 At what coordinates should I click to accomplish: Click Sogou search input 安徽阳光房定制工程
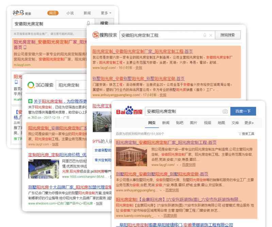[167, 35]
